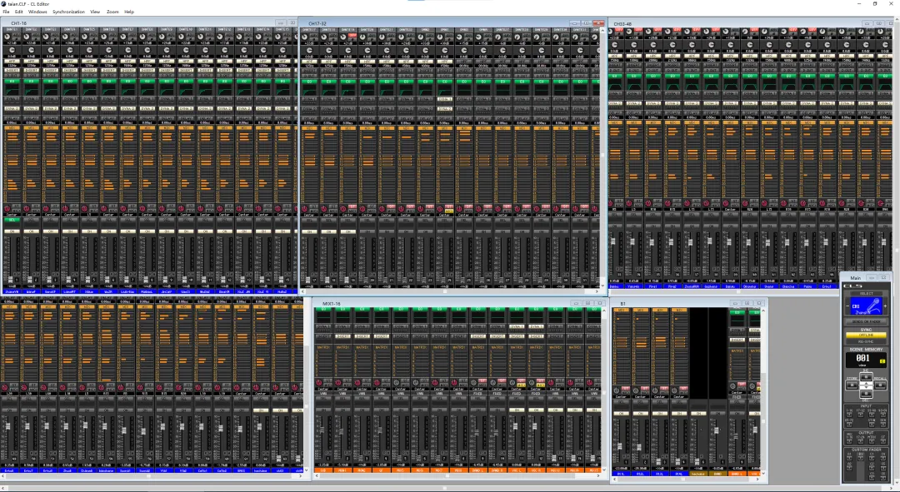
Task: Toggle EQ on channel 3, CH1-16 window
Action: point(51,82)
